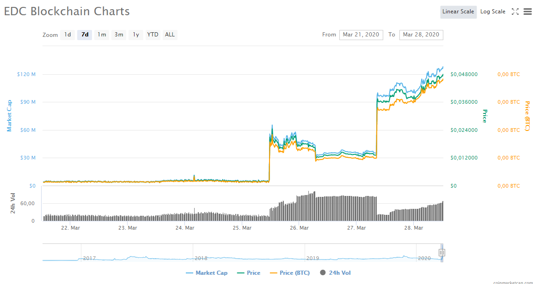Click the 24. Mar date label

tap(184, 228)
